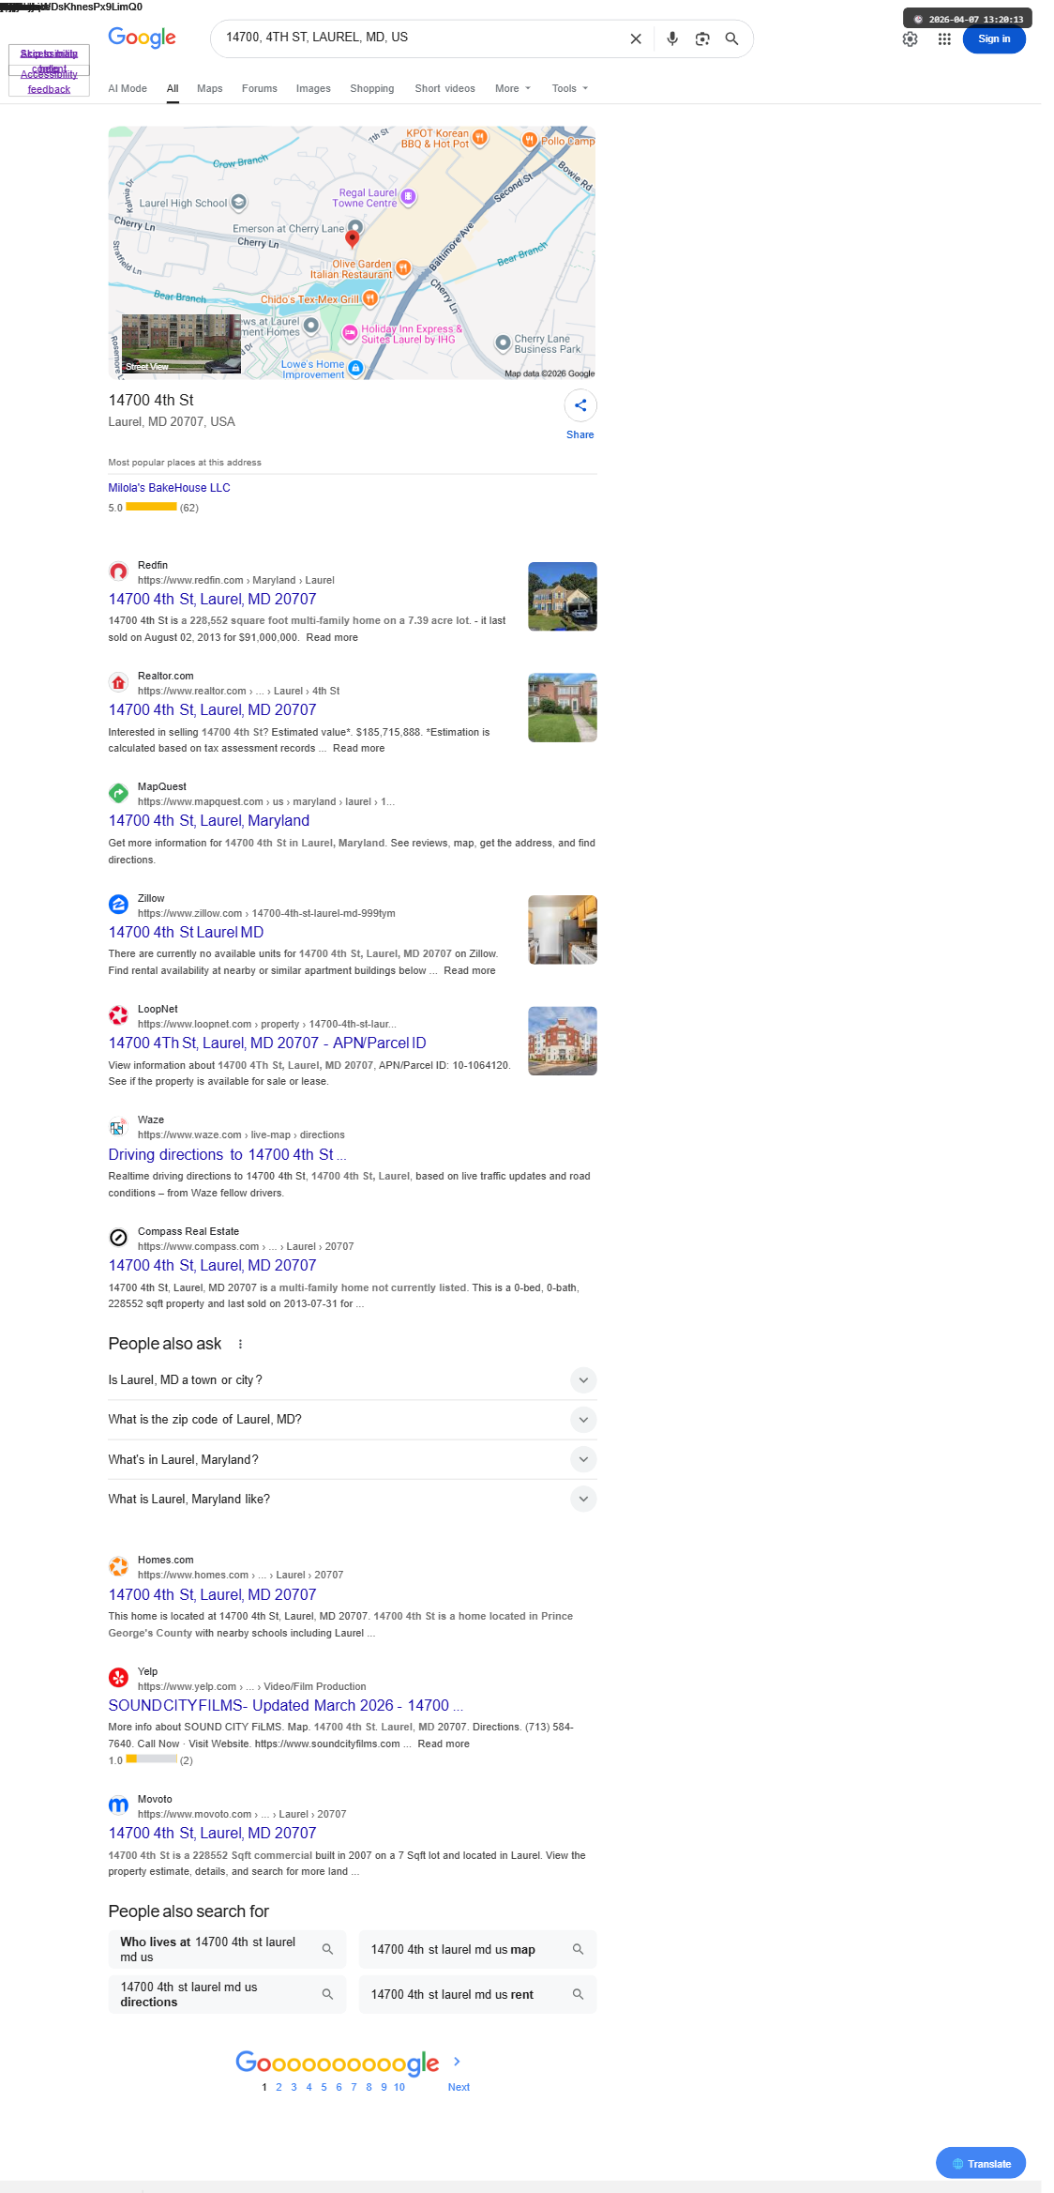Open Google apps grid icon
The image size is (1054, 2193).
pos(944,38)
